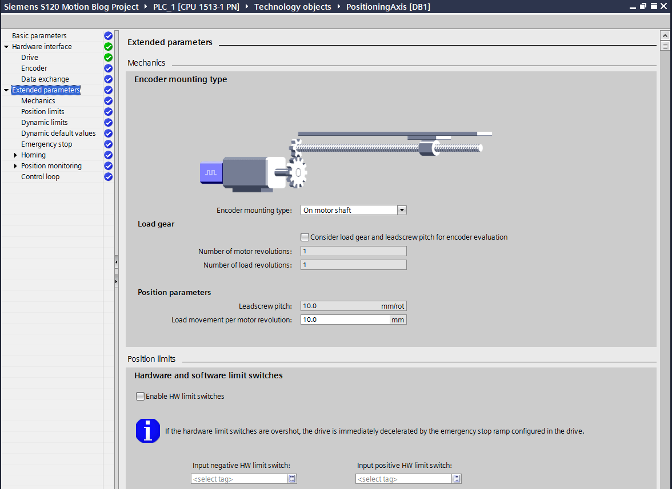Select Encoder in navigation tree
This screenshot has height=489, width=672.
click(x=34, y=68)
